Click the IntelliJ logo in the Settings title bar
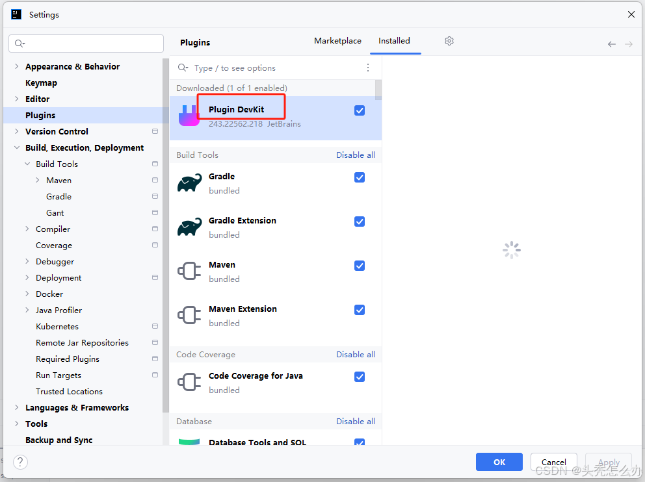 (x=16, y=14)
